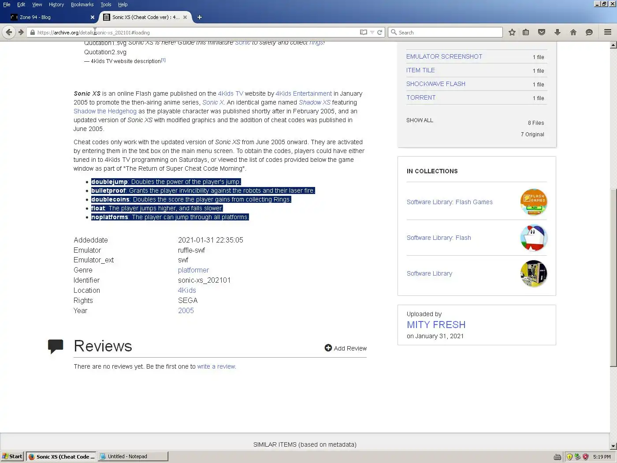Image resolution: width=617 pixels, height=463 pixels.
Task: Open the Bookmarks menu
Action: pos(82,4)
